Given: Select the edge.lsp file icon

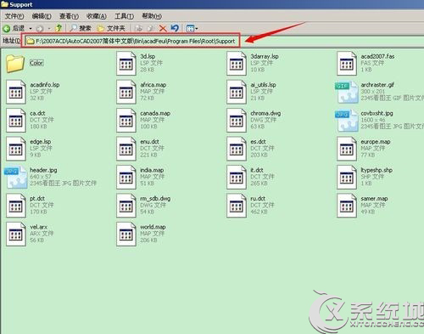Looking at the screenshot, I should click(16, 149).
